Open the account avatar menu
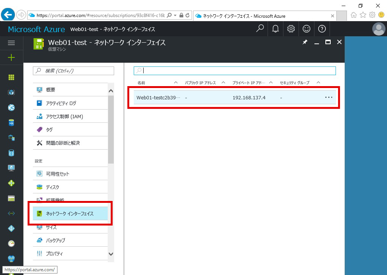The image size is (387, 275). [x=379, y=29]
